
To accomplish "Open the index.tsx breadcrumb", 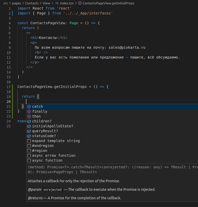I will [x=67, y=3].
